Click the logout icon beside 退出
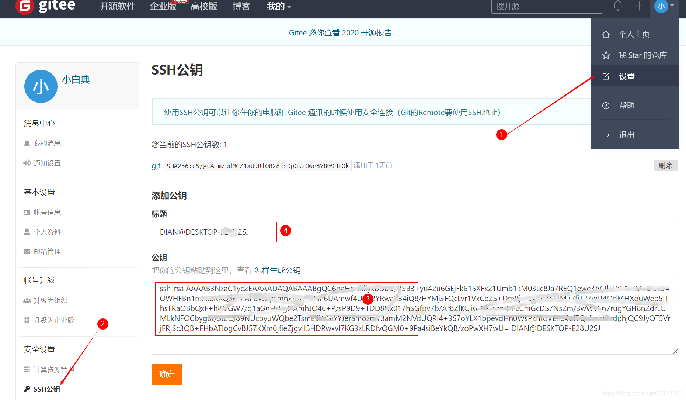This screenshot has width=686, height=400. click(x=606, y=135)
